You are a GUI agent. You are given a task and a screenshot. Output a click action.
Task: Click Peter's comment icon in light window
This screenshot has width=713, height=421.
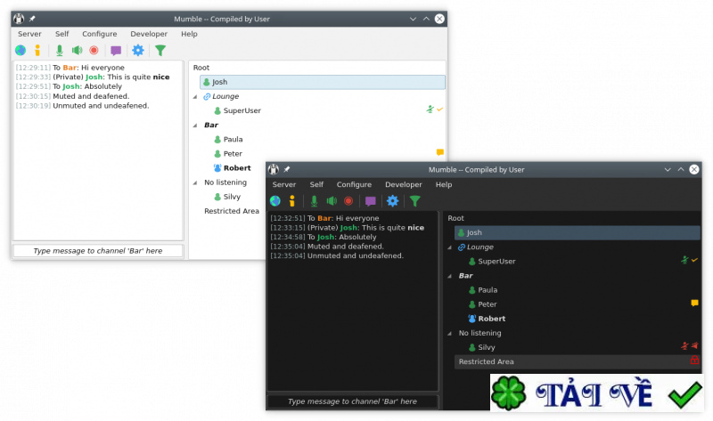[x=439, y=152]
